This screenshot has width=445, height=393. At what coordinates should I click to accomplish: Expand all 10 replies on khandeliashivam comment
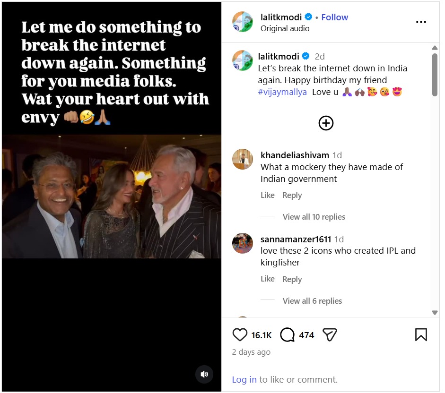point(314,217)
